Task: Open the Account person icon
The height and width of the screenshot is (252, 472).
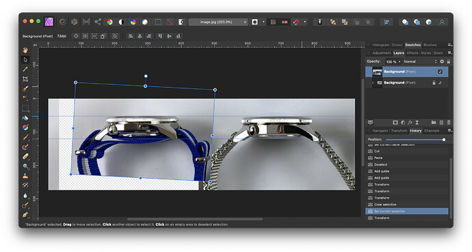Action: pyautogui.click(x=442, y=22)
